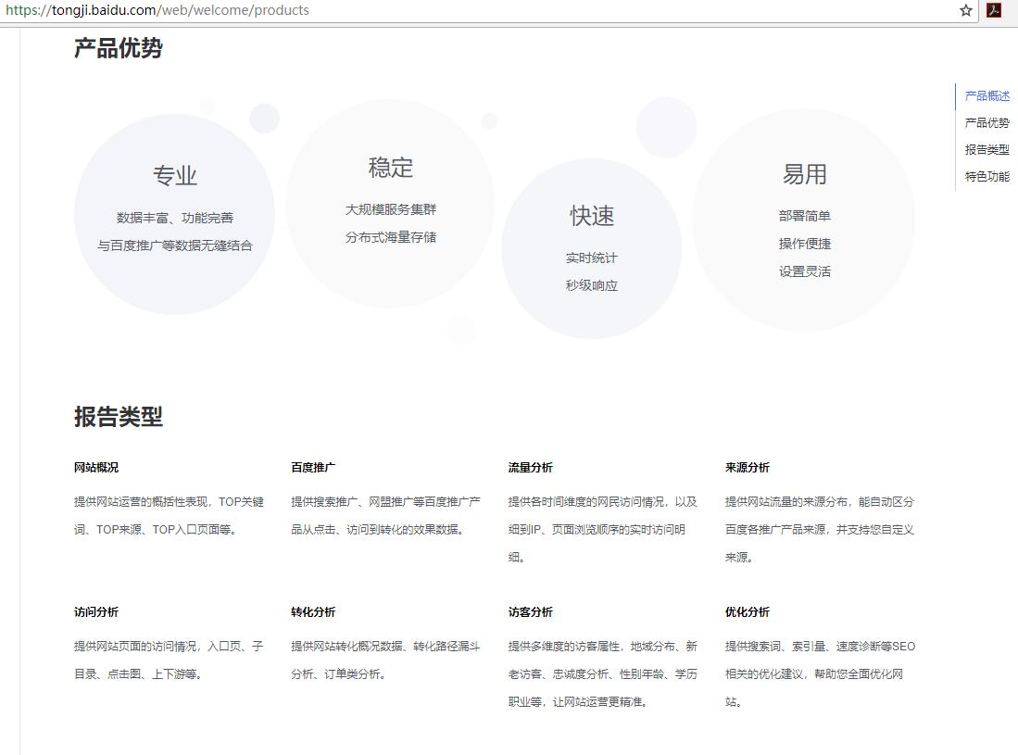Image resolution: width=1018 pixels, height=755 pixels.
Task: Click 设置灵活 text
Action: 804,272
